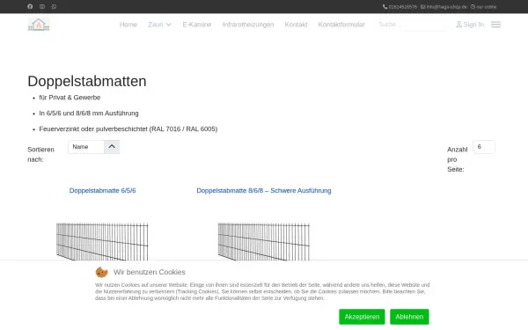Image resolution: width=528 pixels, height=330 pixels.
Task: Click the shop logo with house and fence
Action: 39,25
